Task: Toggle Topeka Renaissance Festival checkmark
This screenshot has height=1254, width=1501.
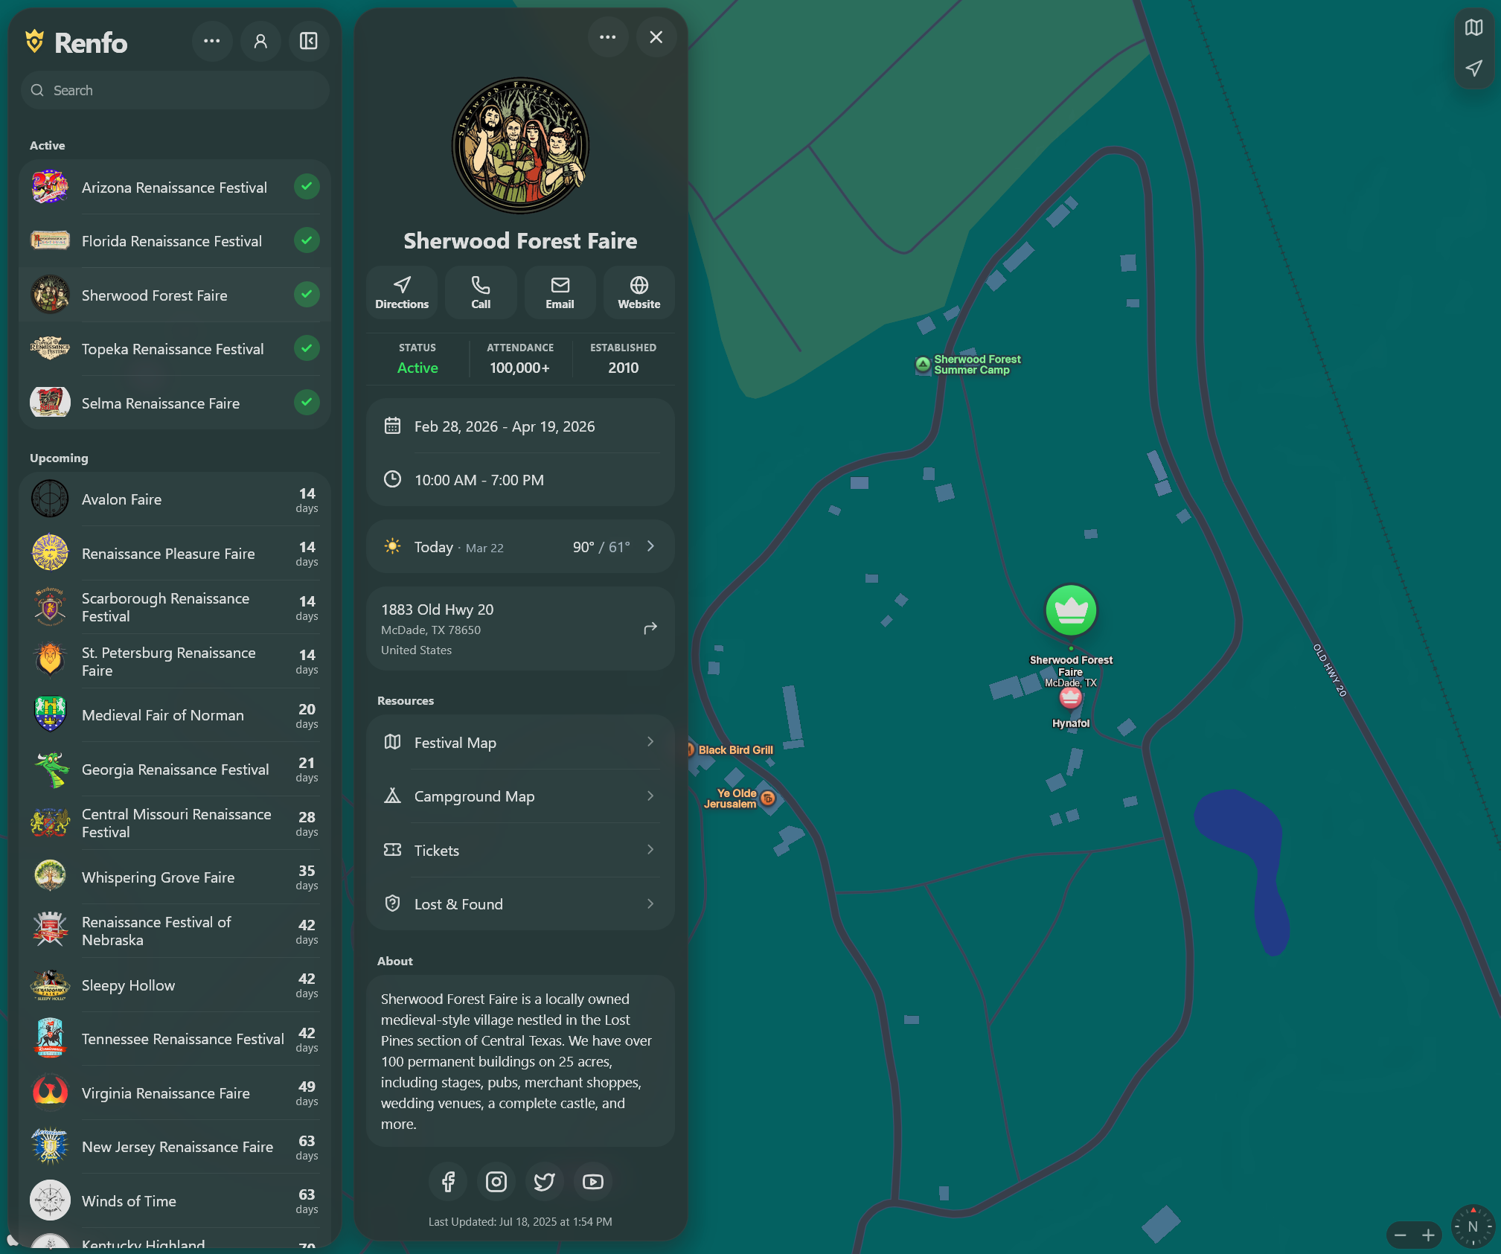Action: point(307,348)
